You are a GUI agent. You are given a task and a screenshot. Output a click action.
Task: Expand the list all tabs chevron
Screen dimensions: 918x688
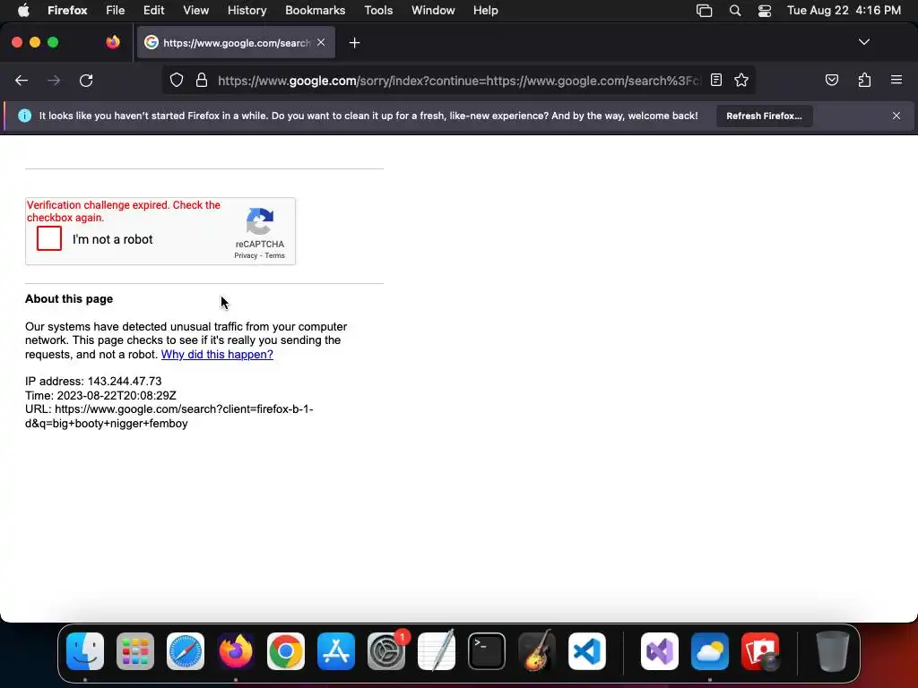(x=863, y=42)
